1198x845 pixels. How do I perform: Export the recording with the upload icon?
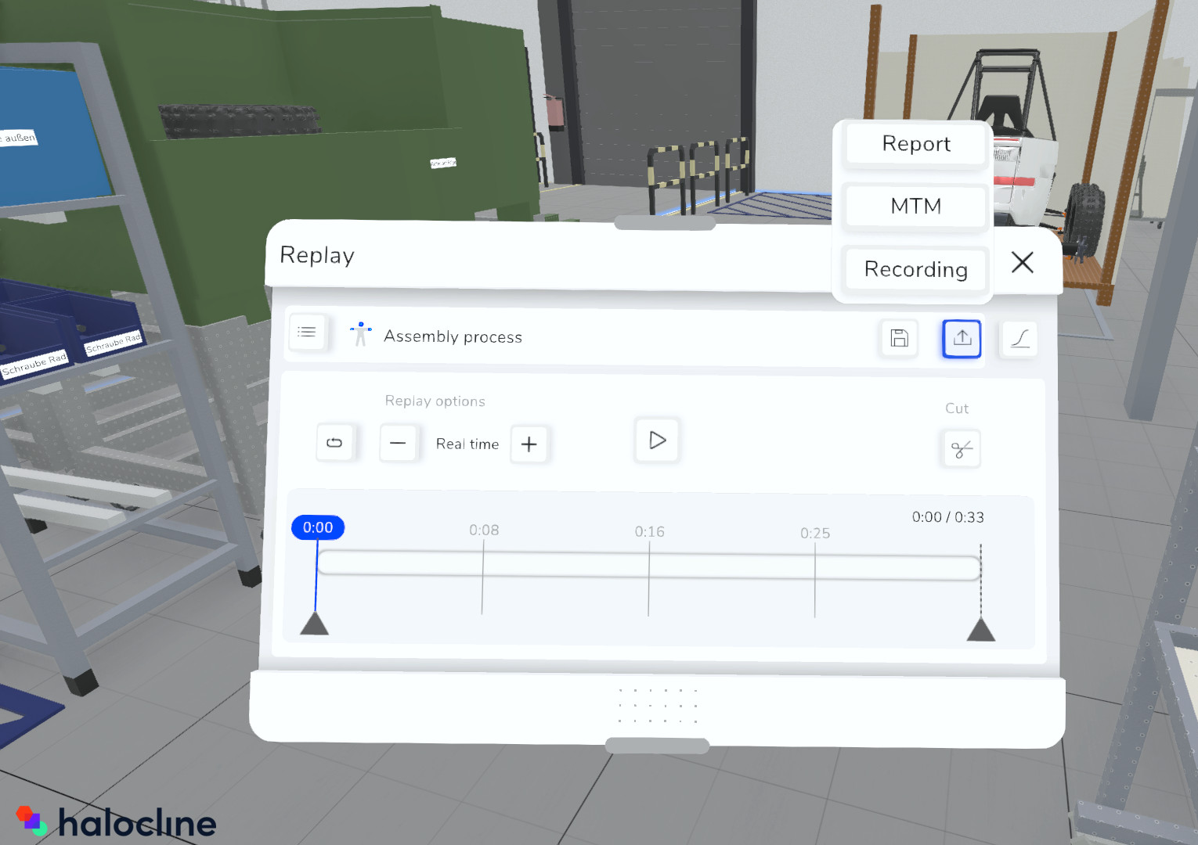pyautogui.click(x=961, y=339)
